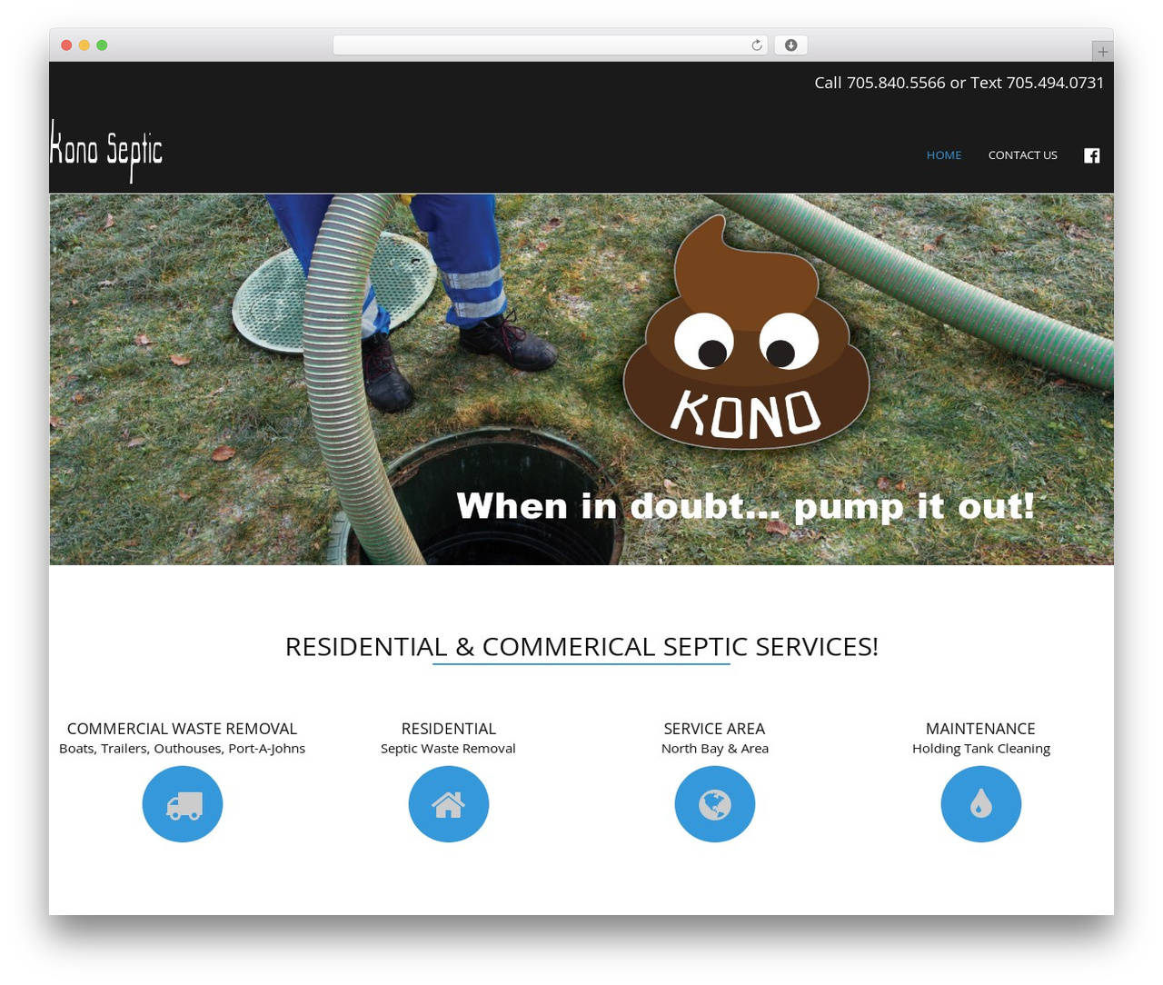Click 'RESIDENTIAL & COMMERICAL SEPTIC SERVICES!' heading

tap(581, 646)
